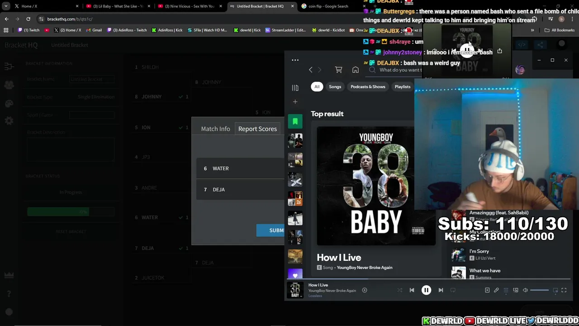The height and width of the screenshot is (326, 579).
Task: Open the play queue
Action: click(506, 290)
